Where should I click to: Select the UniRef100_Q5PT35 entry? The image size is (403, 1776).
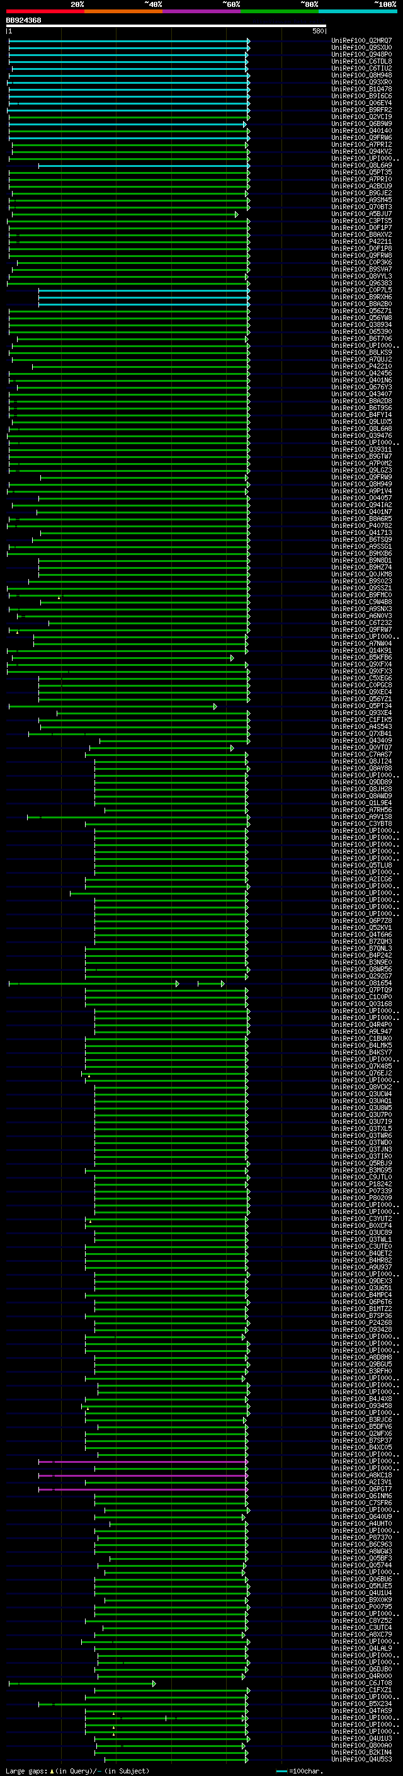coord(361,173)
